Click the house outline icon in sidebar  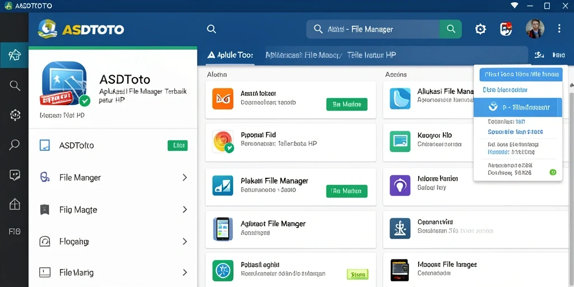click(x=15, y=203)
